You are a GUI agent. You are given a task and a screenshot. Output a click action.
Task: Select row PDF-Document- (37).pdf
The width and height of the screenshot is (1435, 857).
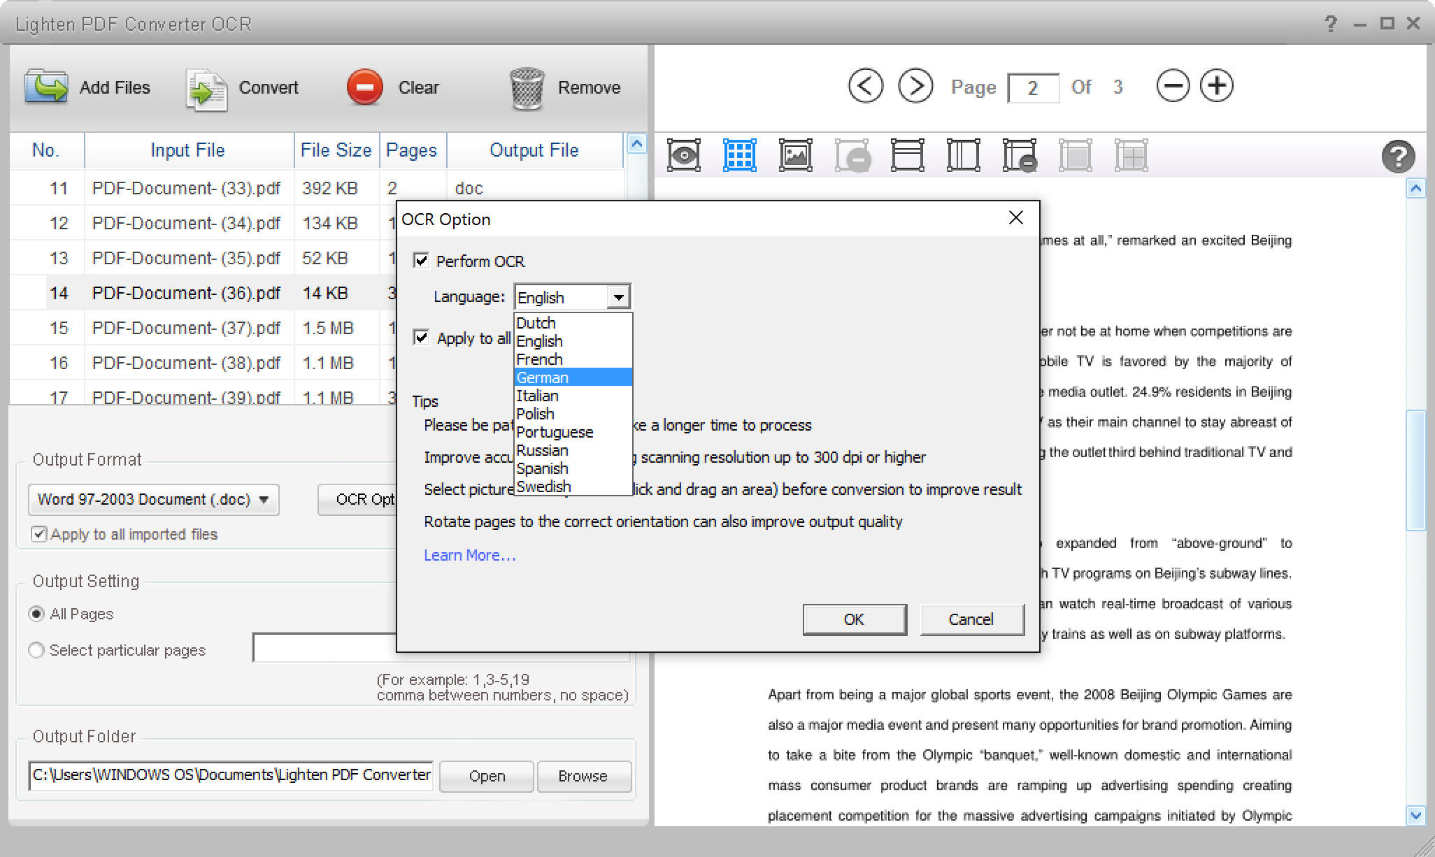[203, 328]
